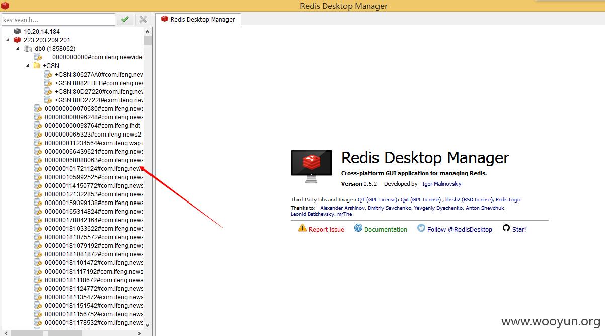Click key icon of 000000011234564#com.ifeng.wap
605x336 pixels.
[38, 143]
